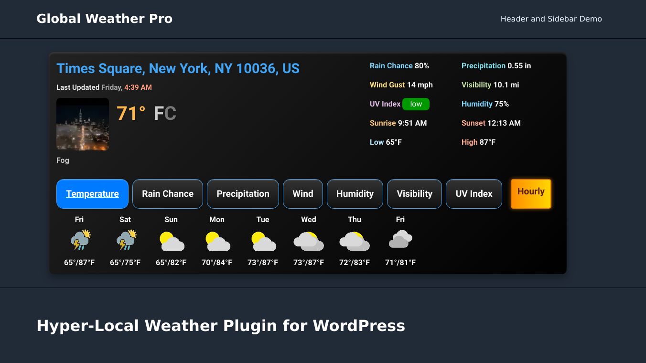Click the Mon forecast day label
This screenshot has height=363, width=646.
[x=217, y=220]
